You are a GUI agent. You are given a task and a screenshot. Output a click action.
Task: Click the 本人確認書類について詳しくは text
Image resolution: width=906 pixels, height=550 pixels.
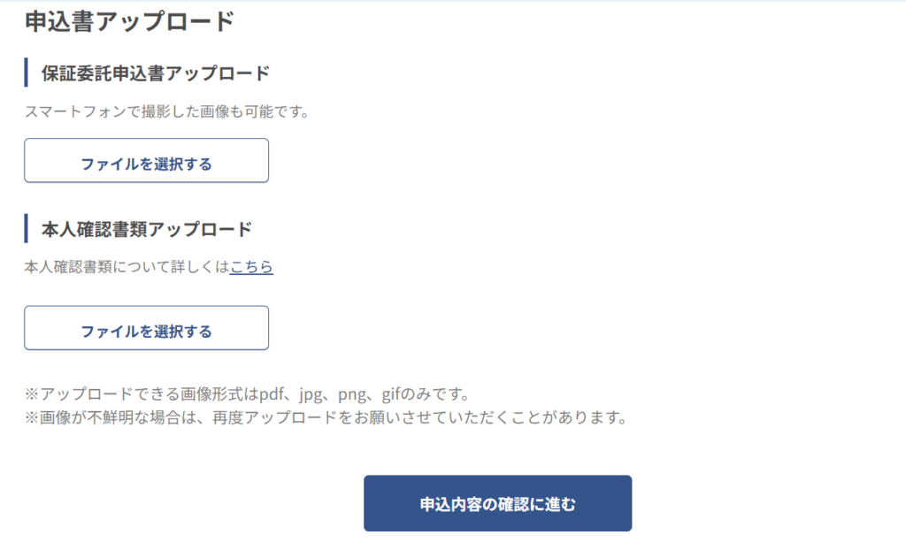click(x=127, y=267)
